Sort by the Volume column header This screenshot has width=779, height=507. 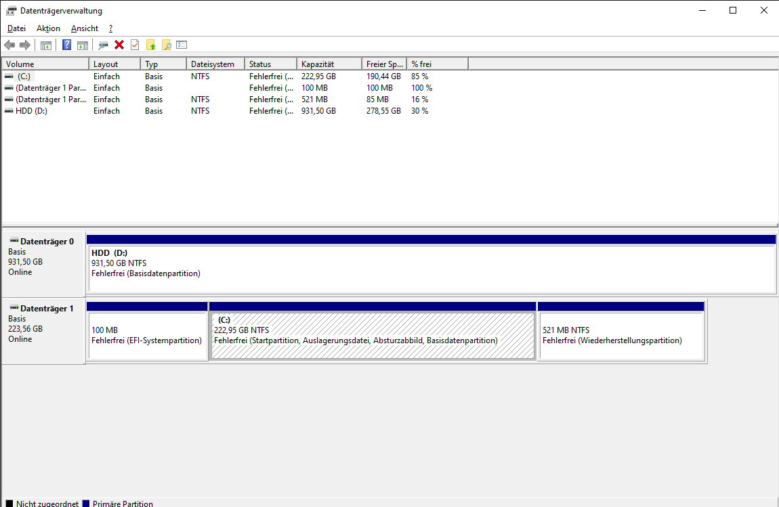click(45, 64)
